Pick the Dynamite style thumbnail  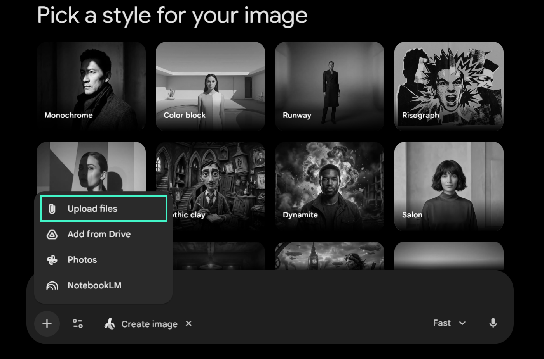[330, 186]
